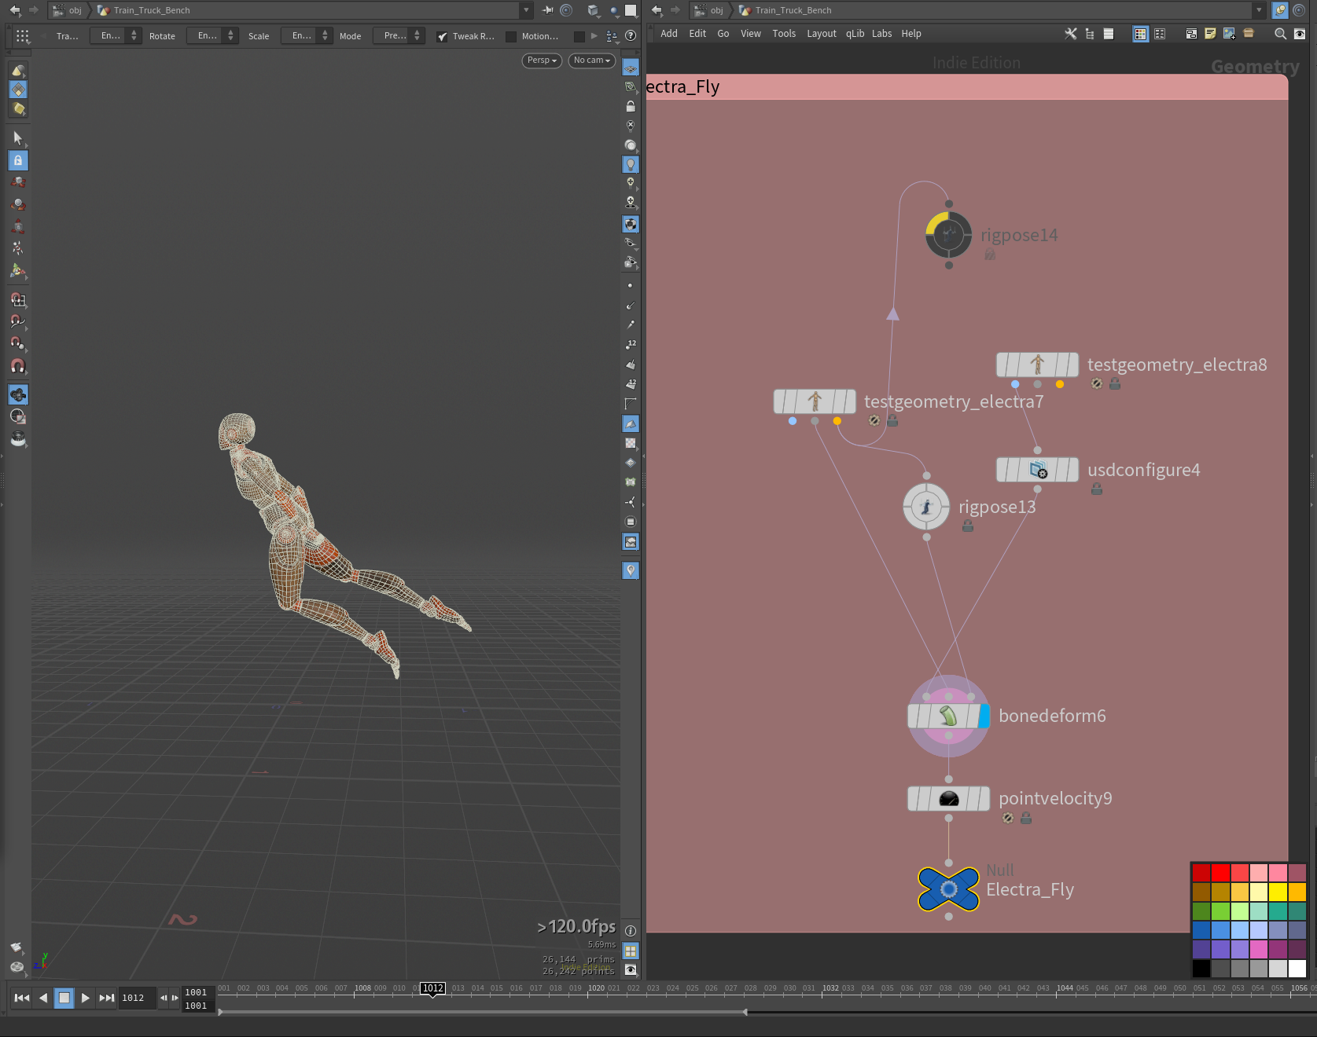Click the rigpose13 node icon
This screenshot has height=1037, width=1317.
926,507
